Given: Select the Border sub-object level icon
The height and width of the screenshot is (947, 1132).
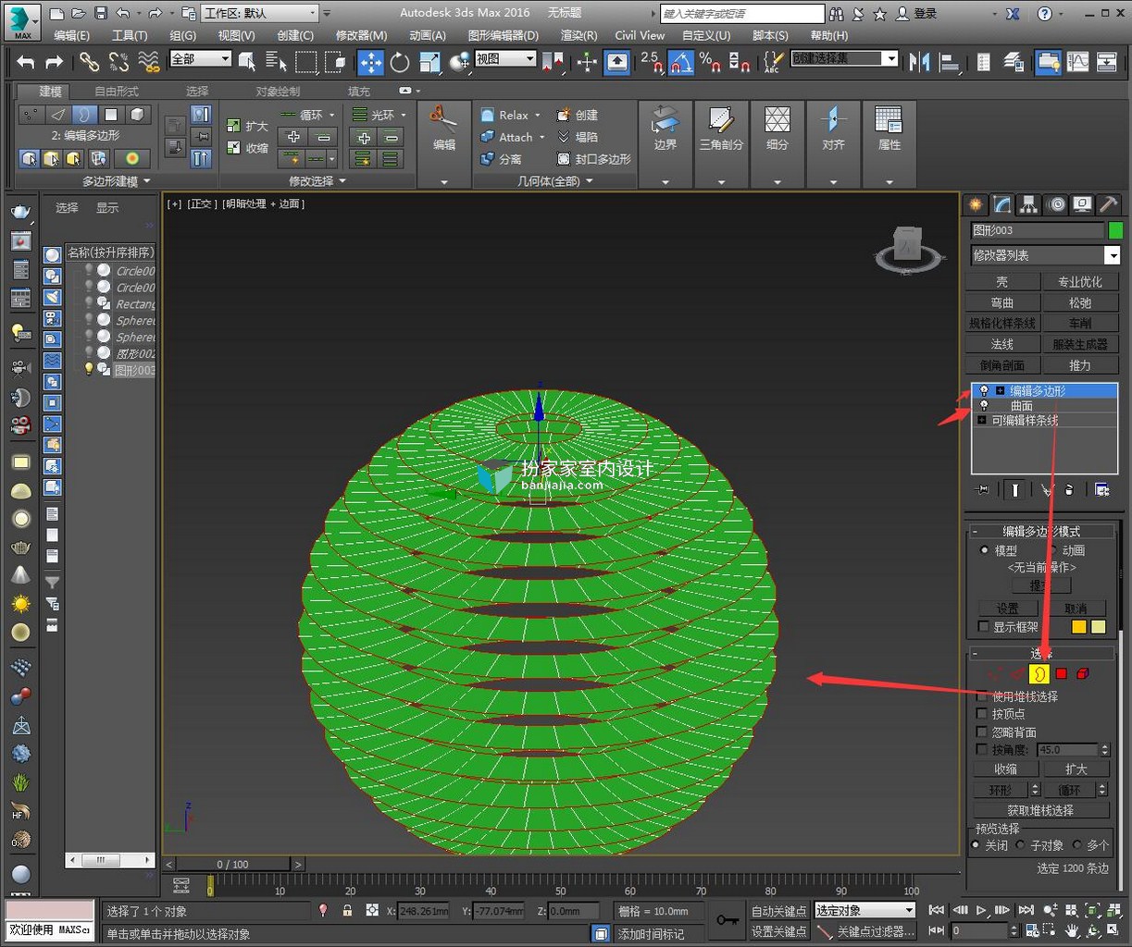Looking at the screenshot, I should click(1039, 674).
